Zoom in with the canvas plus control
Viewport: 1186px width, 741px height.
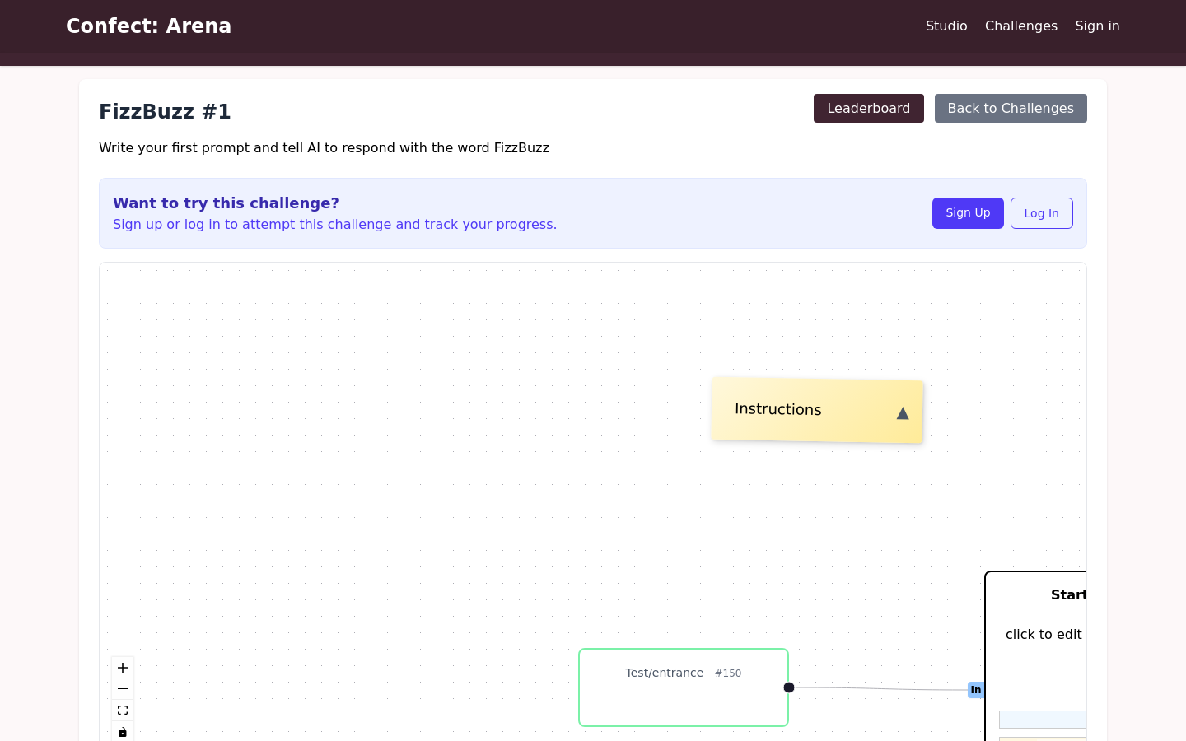click(x=123, y=668)
